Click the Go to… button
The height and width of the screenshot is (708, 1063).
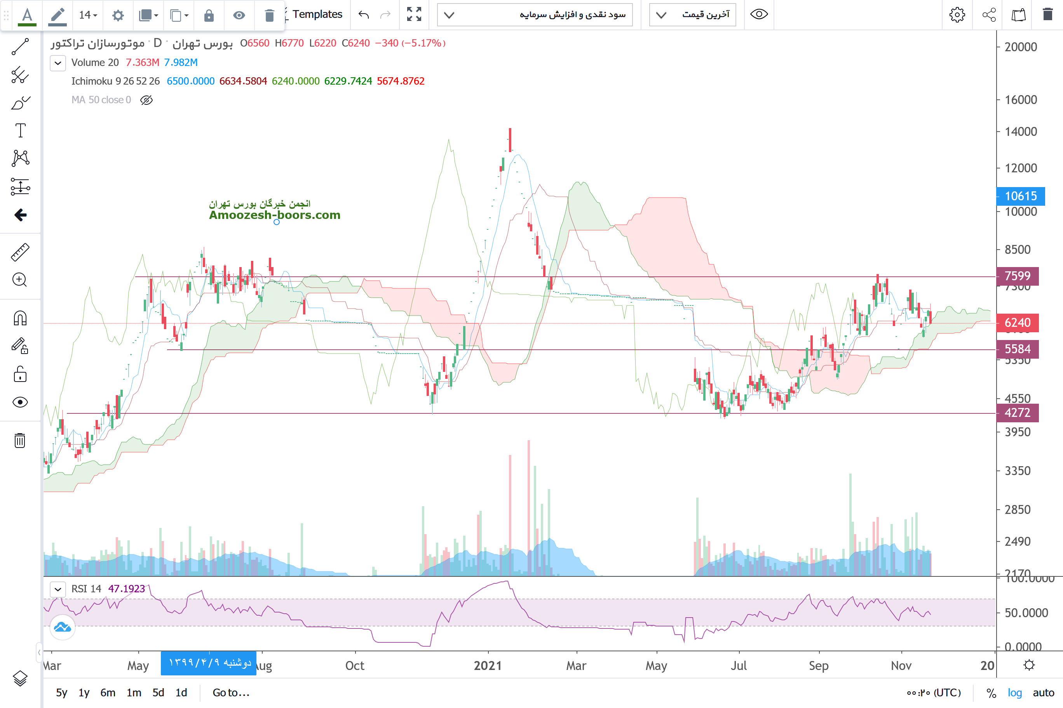coord(231,692)
